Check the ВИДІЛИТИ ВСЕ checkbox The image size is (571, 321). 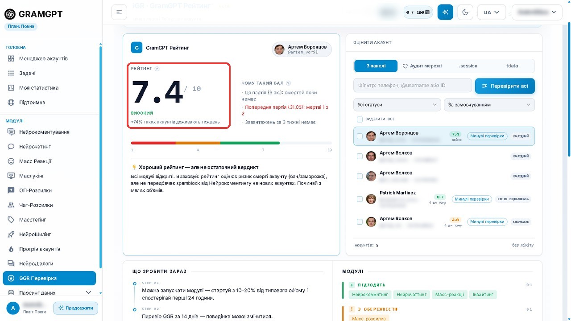360,119
